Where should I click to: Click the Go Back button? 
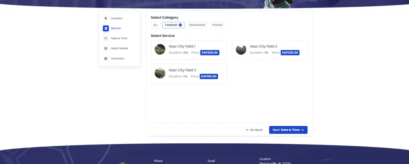point(254,130)
